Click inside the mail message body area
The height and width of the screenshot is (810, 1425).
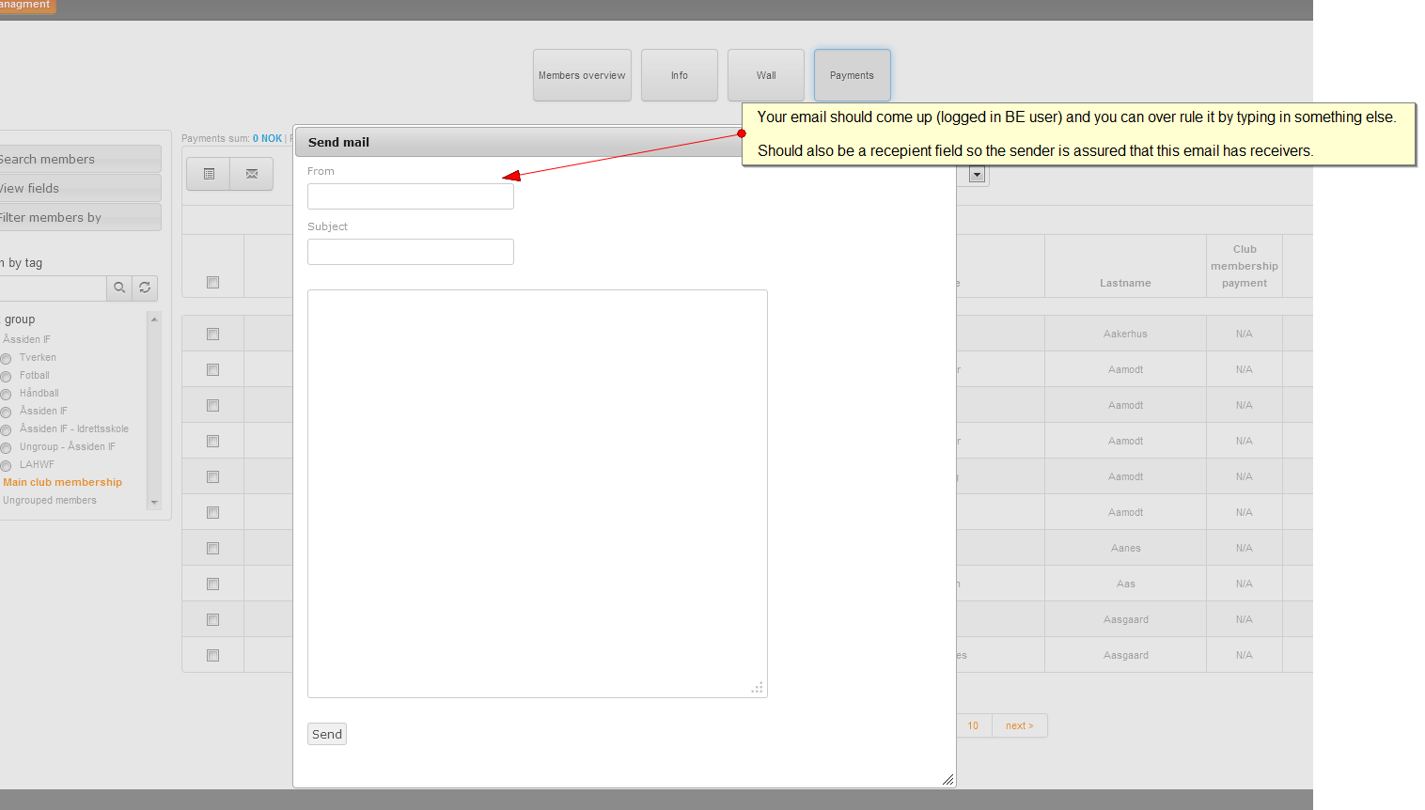click(538, 493)
